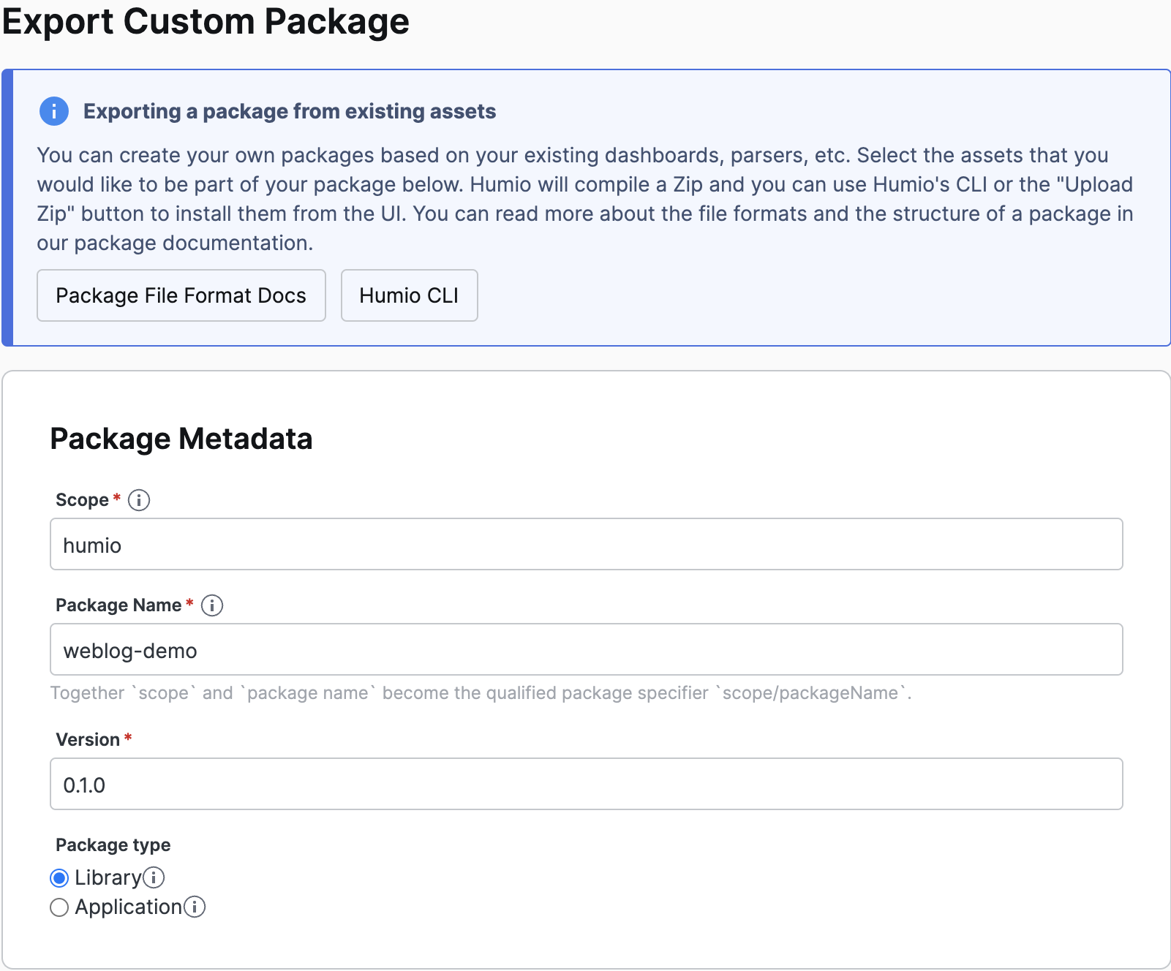Screen dimensions: 1171x971
Task: Show info tooltip for Application type
Action: pyautogui.click(x=195, y=907)
